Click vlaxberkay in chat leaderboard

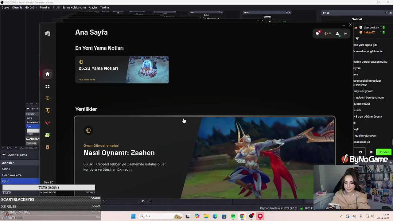tap(371, 28)
